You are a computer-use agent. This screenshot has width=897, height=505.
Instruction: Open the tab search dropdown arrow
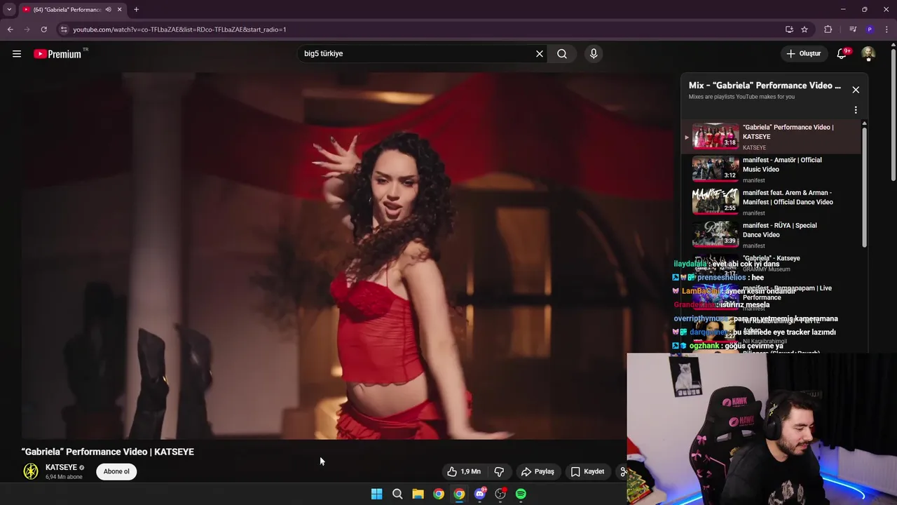[x=9, y=10]
